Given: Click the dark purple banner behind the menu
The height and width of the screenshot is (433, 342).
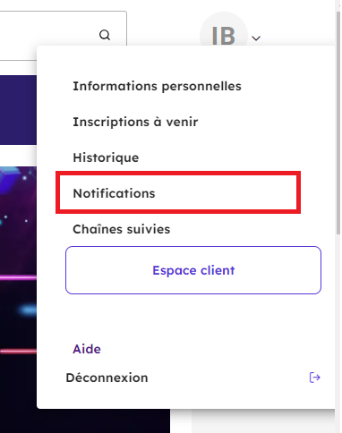Looking at the screenshot, I should click(18, 110).
